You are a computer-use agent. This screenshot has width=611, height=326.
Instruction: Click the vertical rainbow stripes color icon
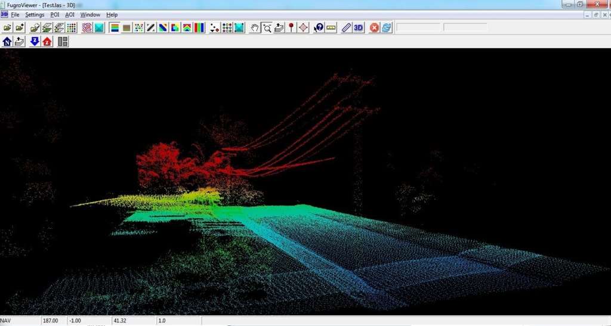(199, 27)
